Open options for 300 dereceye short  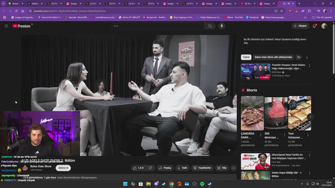(284, 135)
